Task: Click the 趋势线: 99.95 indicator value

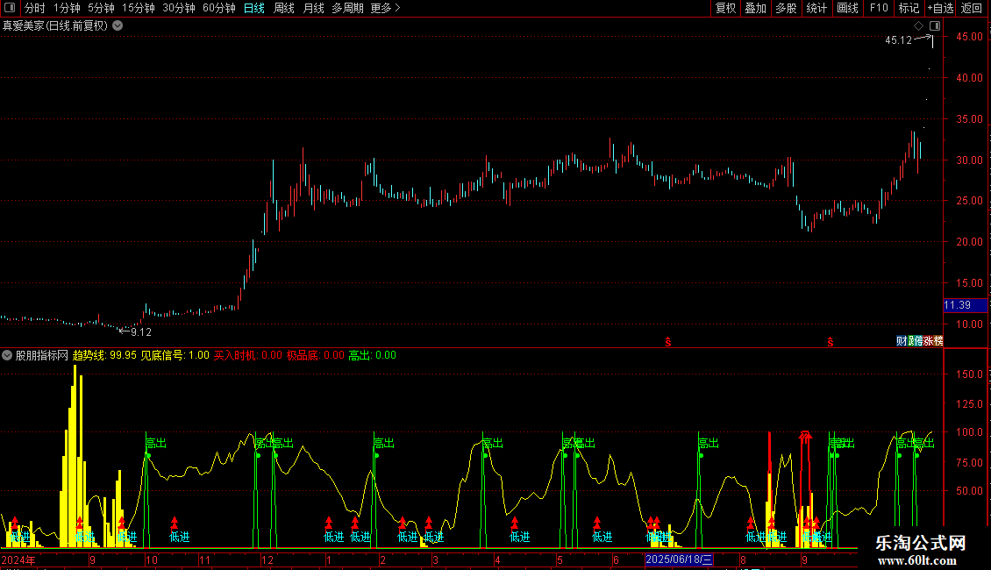Action: [104, 355]
